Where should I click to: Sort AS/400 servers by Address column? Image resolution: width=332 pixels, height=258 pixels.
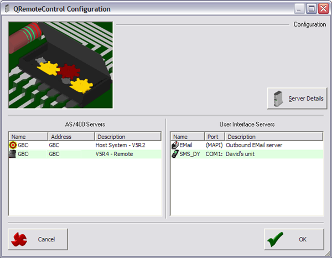click(x=70, y=136)
